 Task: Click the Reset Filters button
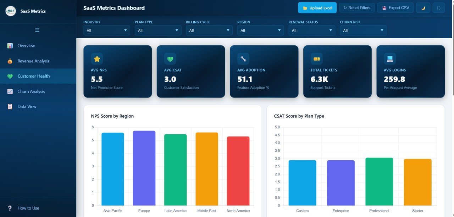357,7
